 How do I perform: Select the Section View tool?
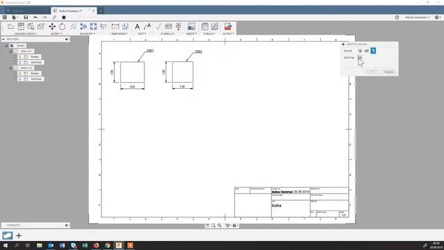click(x=31, y=26)
